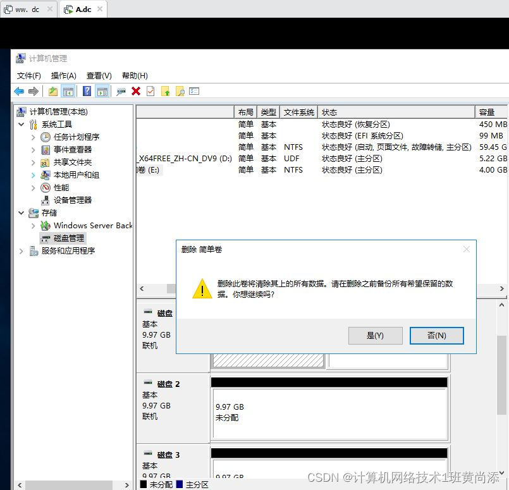
Task: Open Help using the question mark toolbar icon
Action: (x=87, y=90)
